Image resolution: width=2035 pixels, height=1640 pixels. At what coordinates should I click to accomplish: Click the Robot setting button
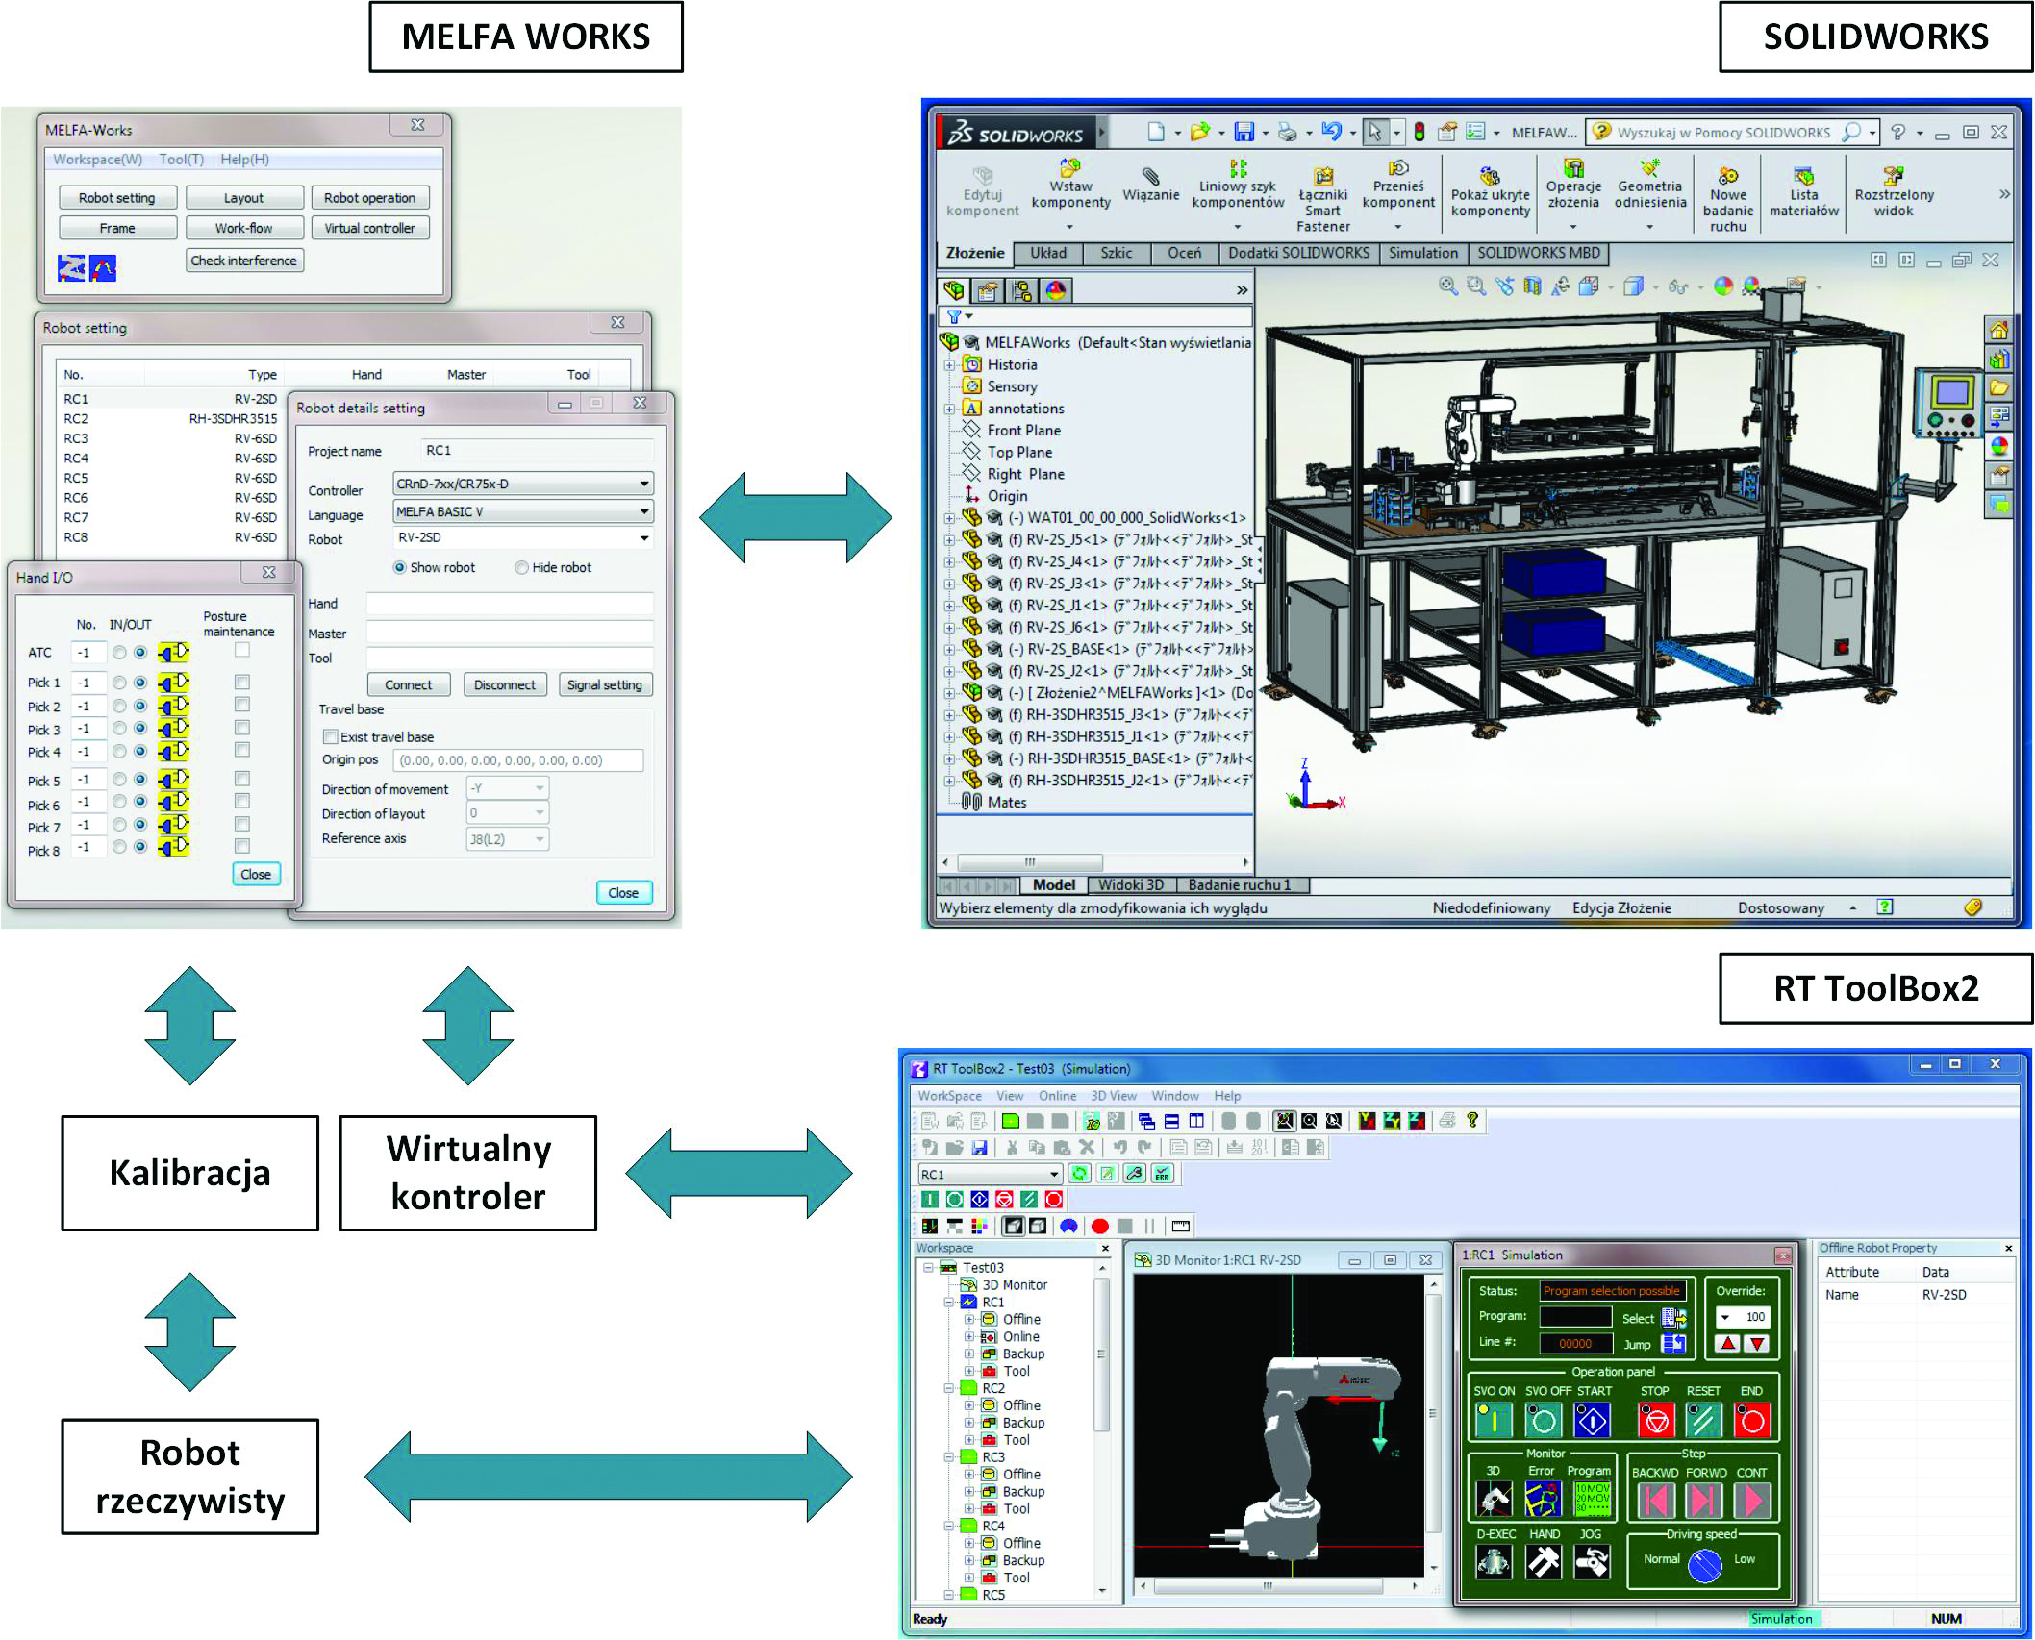coord(117,198)
